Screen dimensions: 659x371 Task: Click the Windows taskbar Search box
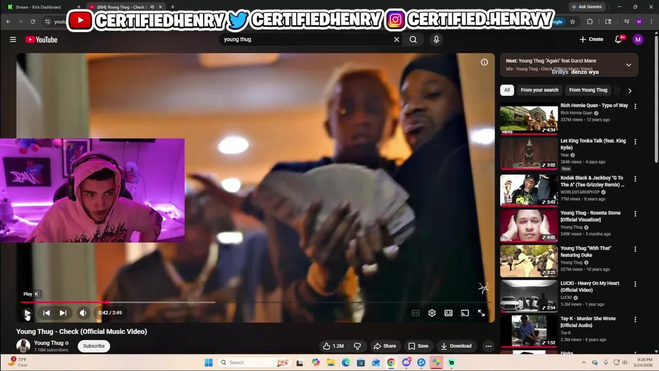point(255,362)
